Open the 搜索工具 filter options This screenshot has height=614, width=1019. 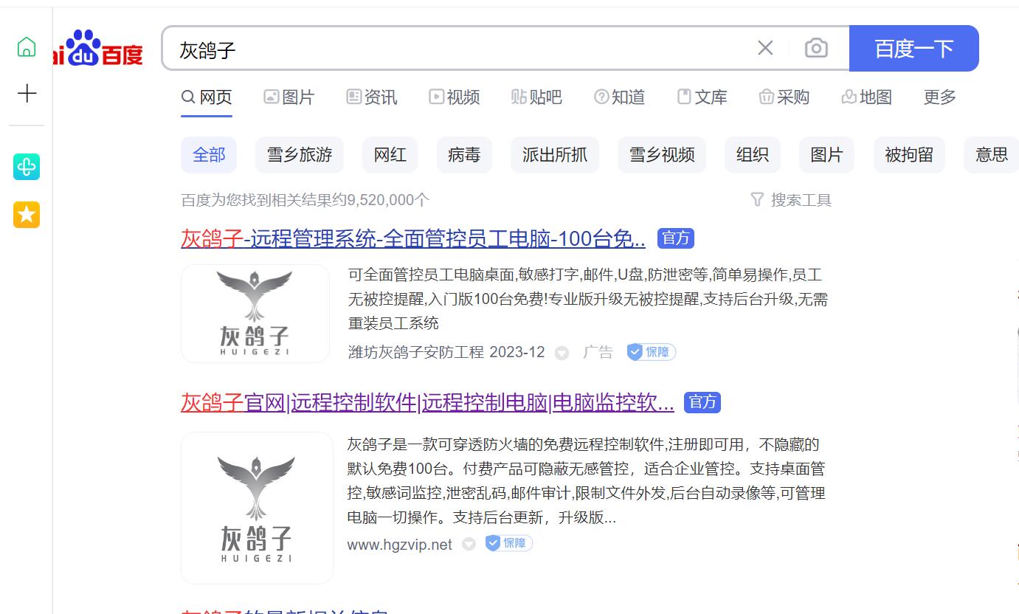pyautogui.click(x=791, y=200)
